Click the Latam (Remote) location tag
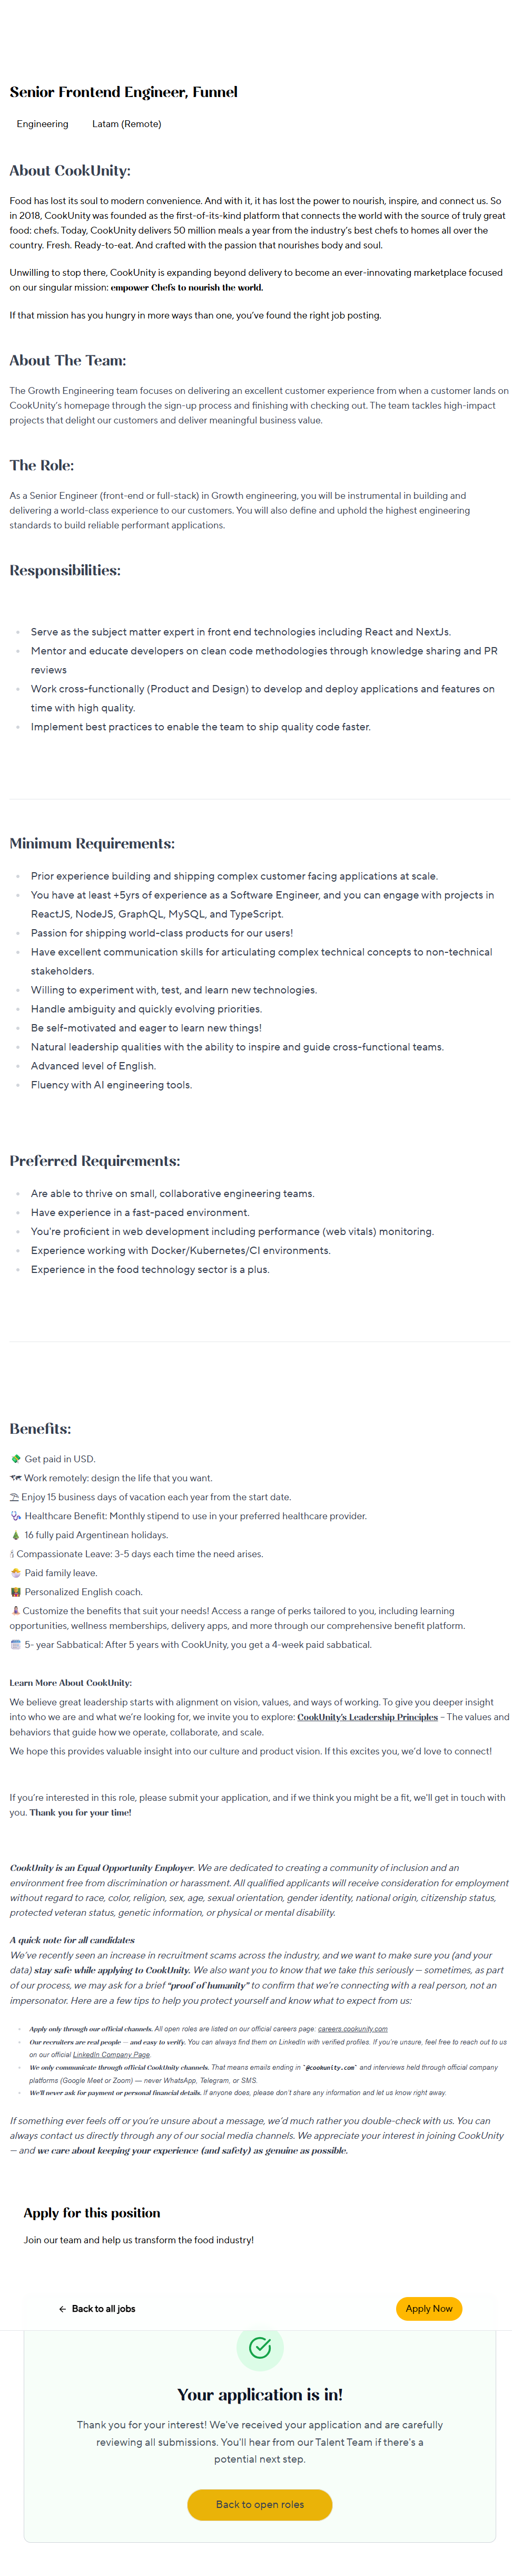Screen dimensions: 512x2576 (127, 124)
